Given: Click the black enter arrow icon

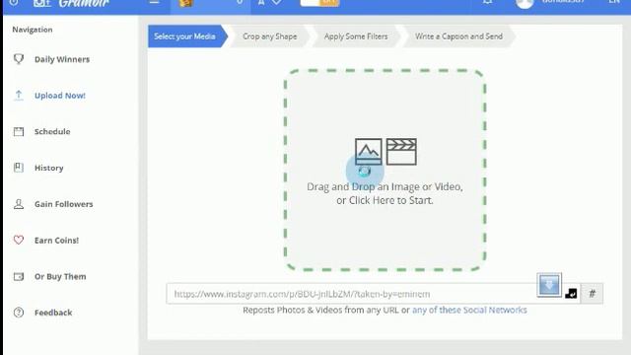Looking at the screenshot, I should 571,294.
